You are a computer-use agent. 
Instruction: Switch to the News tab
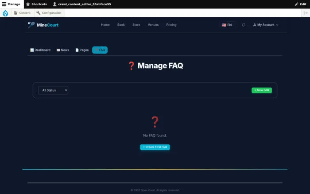point(63,50)
